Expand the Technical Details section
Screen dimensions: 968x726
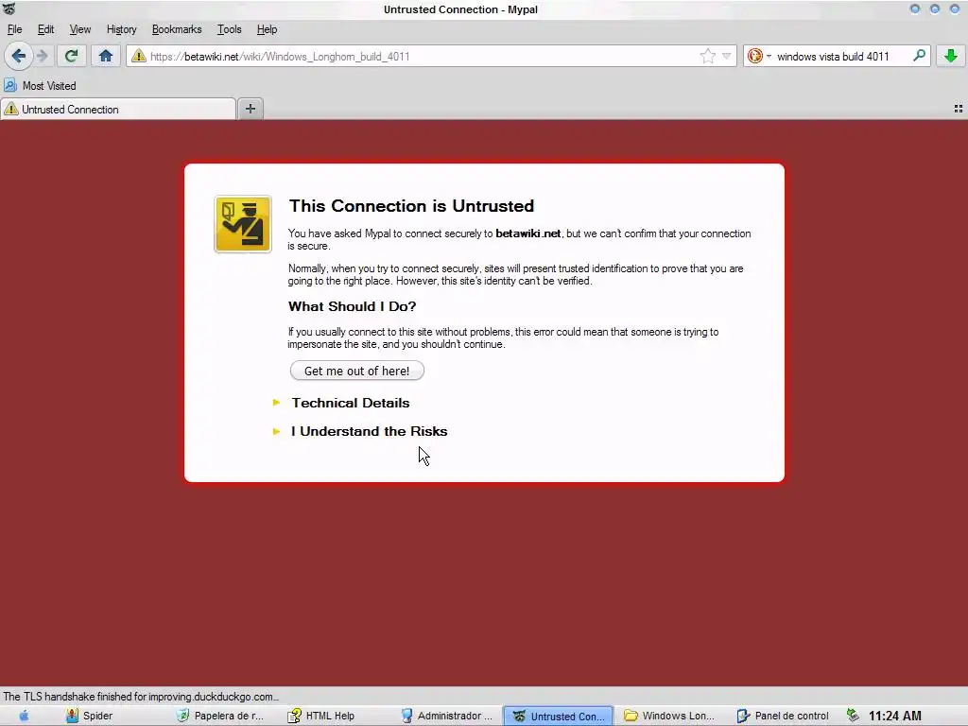click(351, 403)
